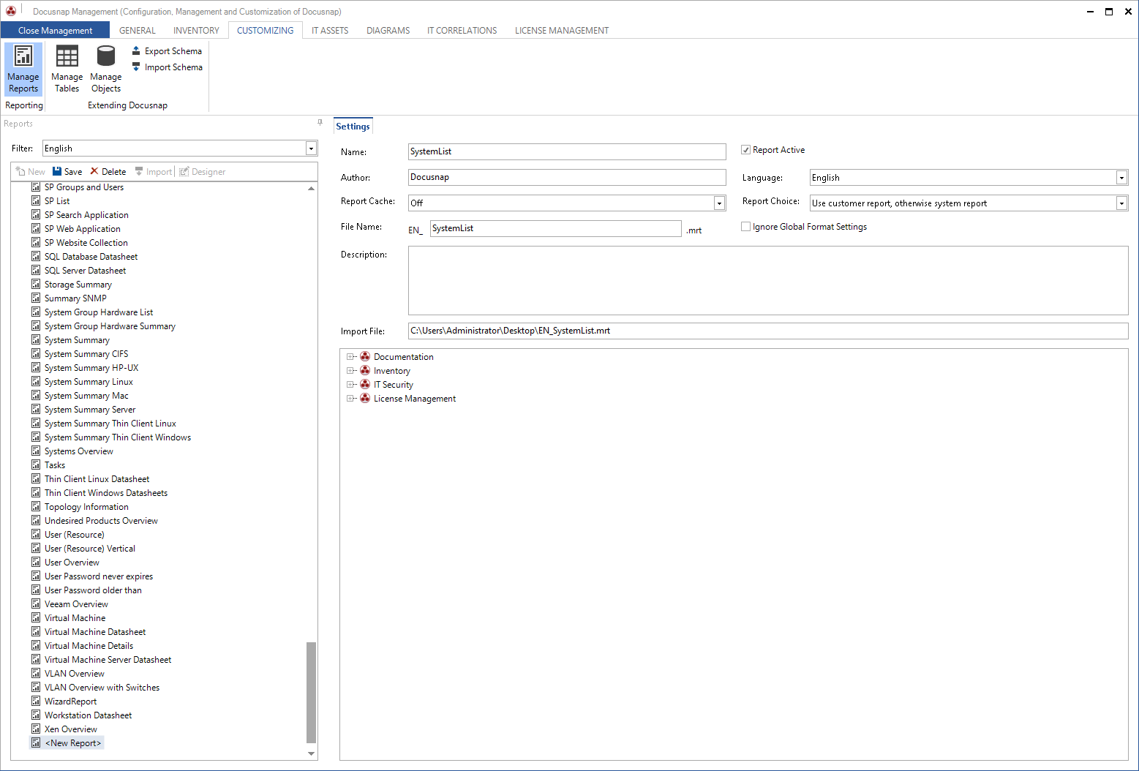The height and width of the screenshot is (771, 1139).
Task: Select SP Groups and Users report
Action: 84,187
